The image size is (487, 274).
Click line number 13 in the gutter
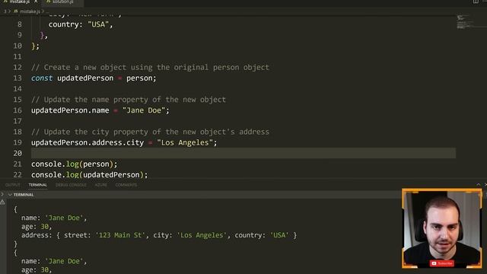tap(18, 78)
